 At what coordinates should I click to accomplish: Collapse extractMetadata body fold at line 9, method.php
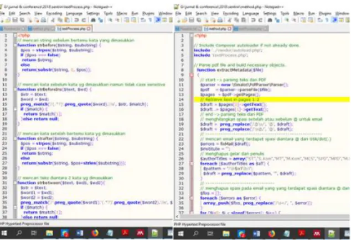pos(192,75)
